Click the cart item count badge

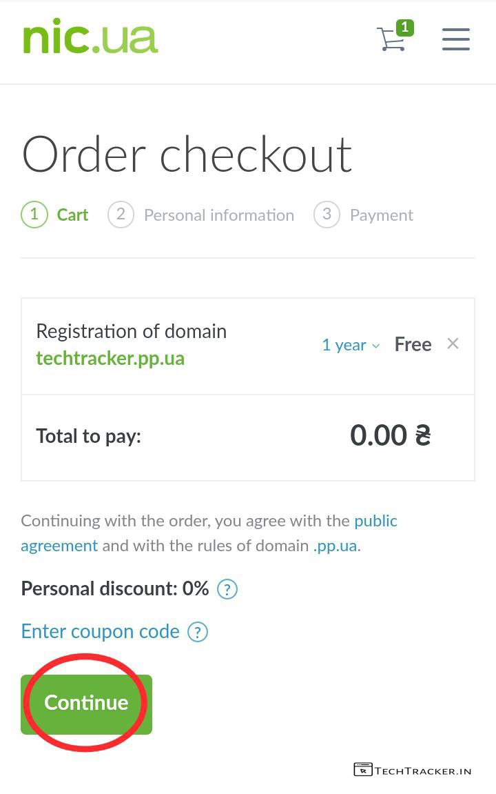click(405, 28)
